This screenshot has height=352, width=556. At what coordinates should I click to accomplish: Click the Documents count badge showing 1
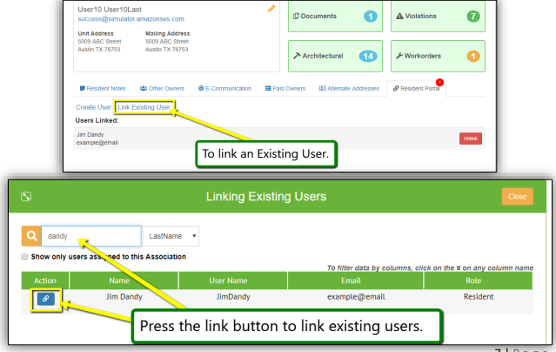point(371,17)
